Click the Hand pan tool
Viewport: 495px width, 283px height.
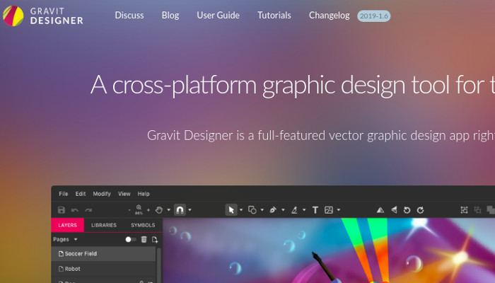click(159, 210)
